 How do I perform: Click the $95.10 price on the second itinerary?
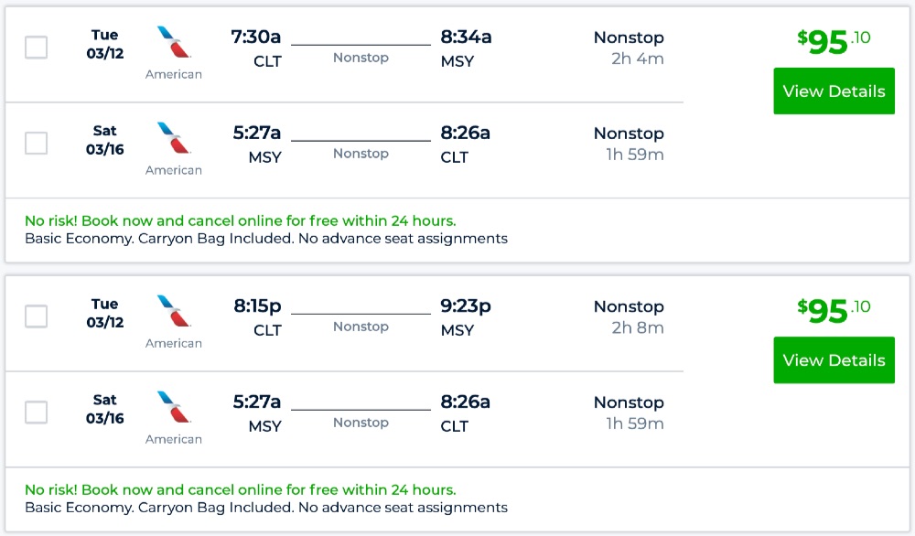pos(834,310)
